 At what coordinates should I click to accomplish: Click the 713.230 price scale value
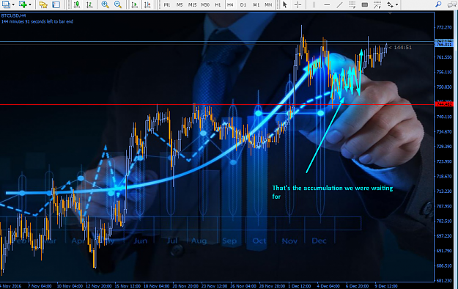point(444,191)
